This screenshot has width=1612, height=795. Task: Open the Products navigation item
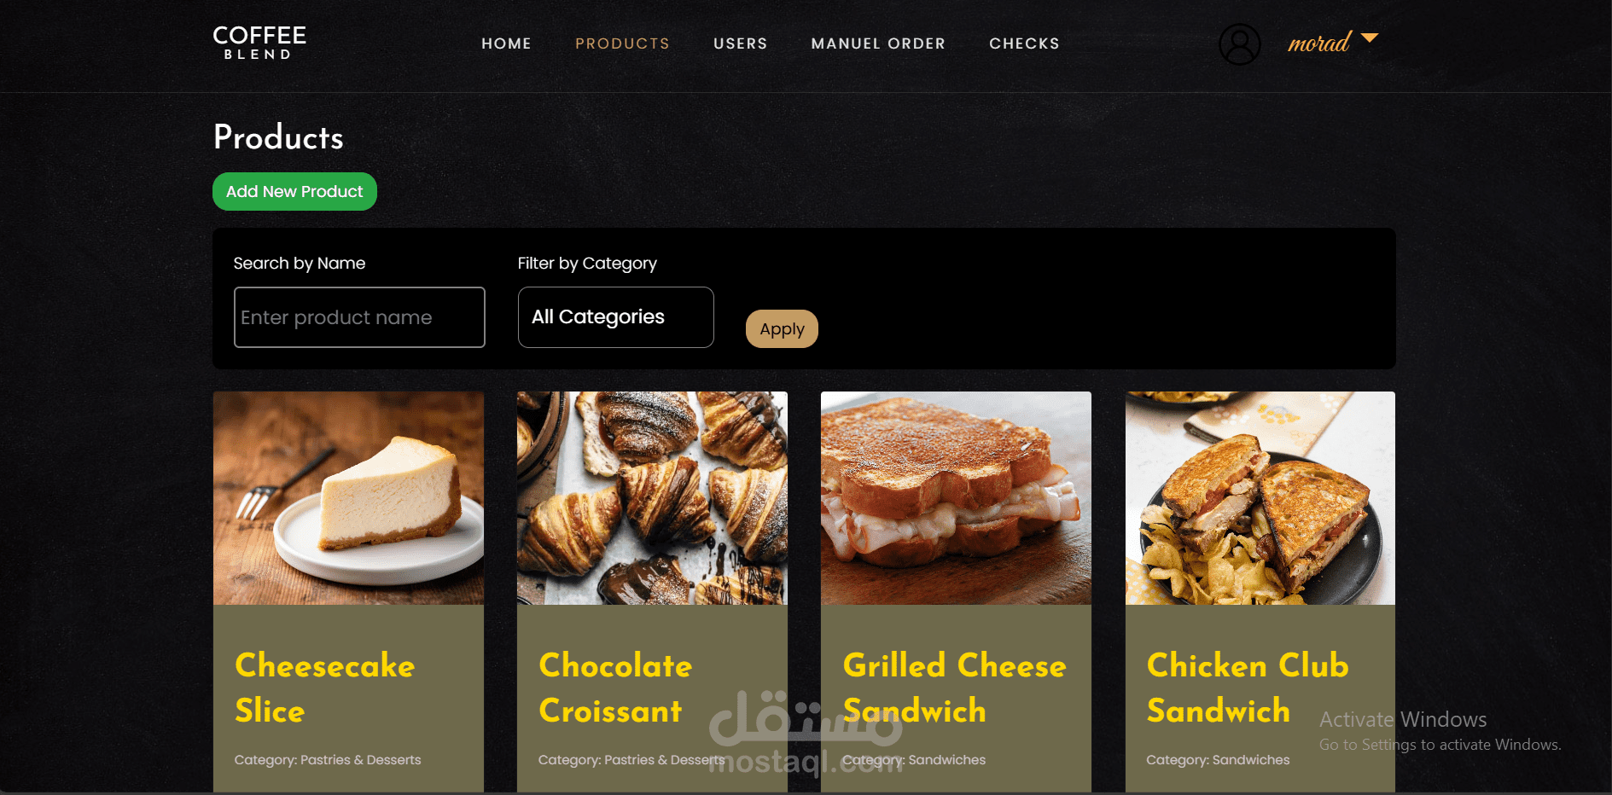[x=622, y=44]
